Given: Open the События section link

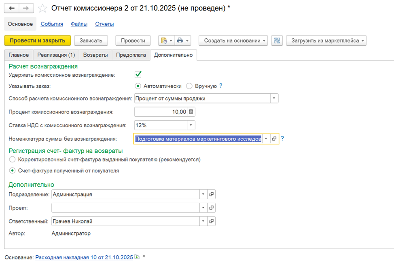Looking at the screenshot, I should point(52,24).
